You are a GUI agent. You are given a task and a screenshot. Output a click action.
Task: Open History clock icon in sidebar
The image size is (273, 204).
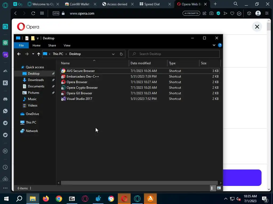pos(5,167)
